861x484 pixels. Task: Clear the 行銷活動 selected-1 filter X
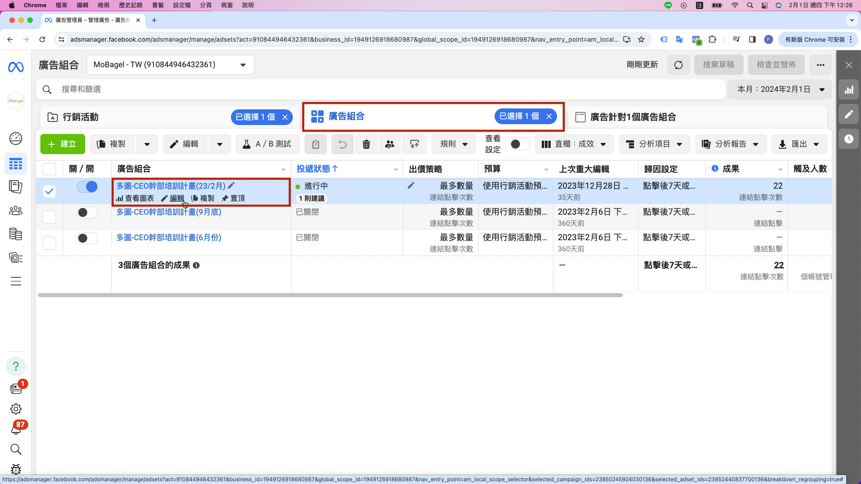point(285,117)
